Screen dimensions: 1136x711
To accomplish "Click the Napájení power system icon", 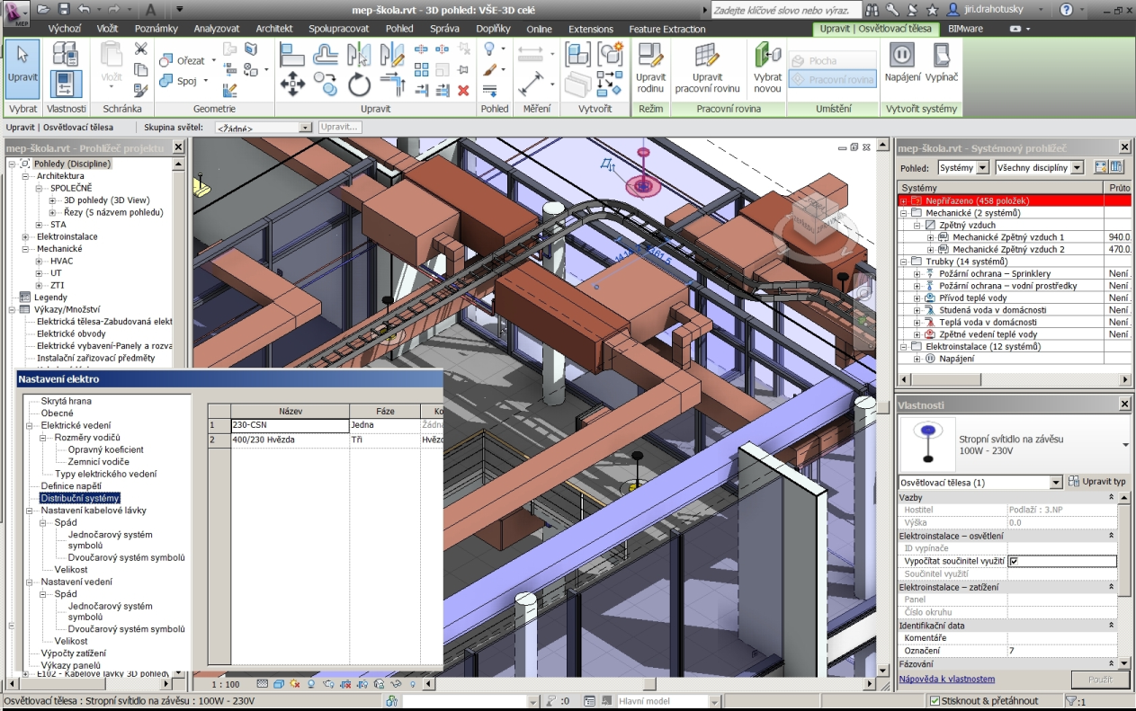I will pyautogui.click(x=902, y=63).
